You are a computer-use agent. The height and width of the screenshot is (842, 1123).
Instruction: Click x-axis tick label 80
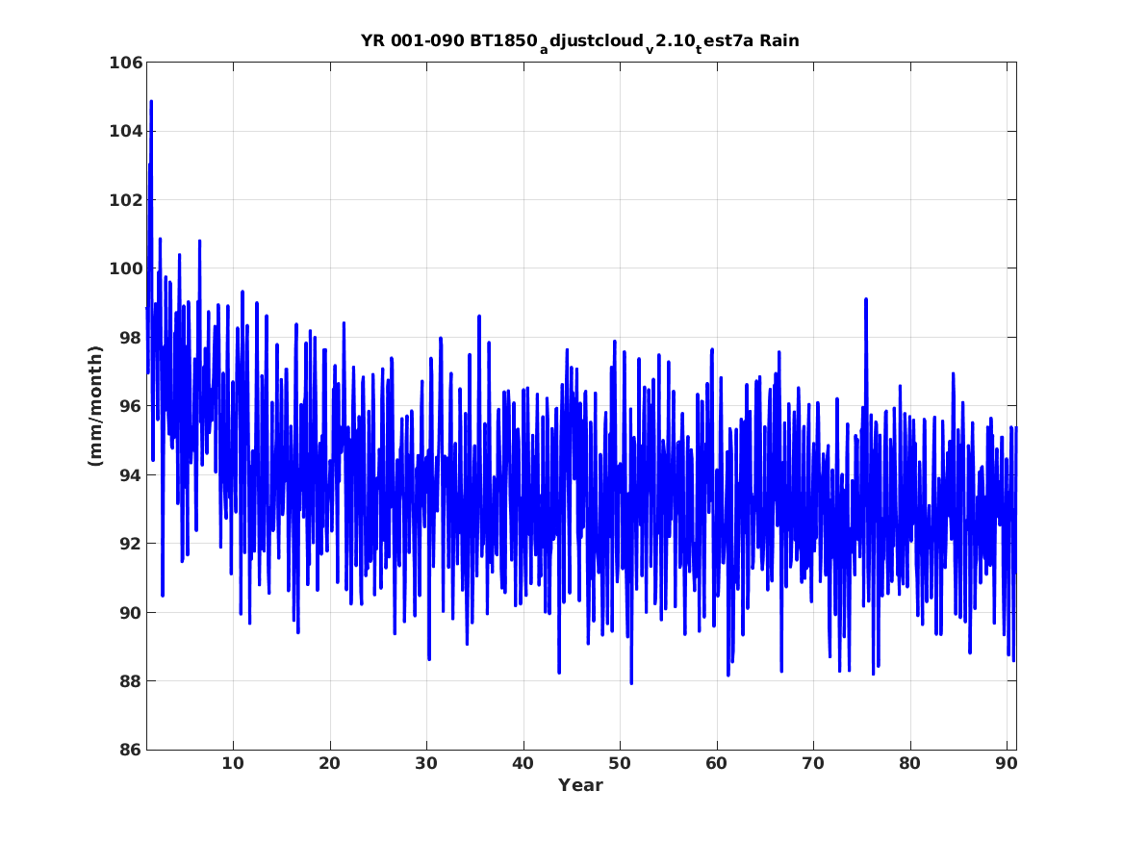[x=909, y=763]
